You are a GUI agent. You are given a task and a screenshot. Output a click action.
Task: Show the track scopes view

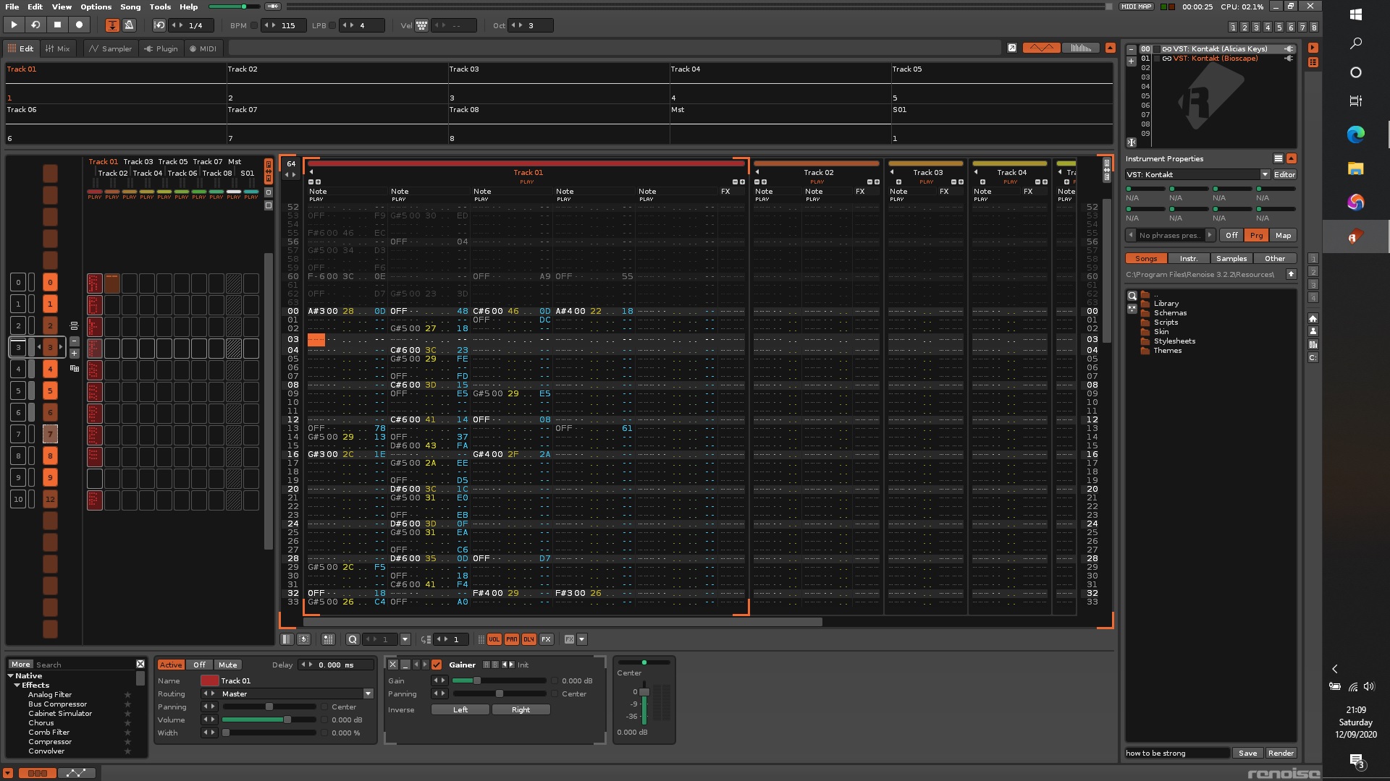point(1042,48)
